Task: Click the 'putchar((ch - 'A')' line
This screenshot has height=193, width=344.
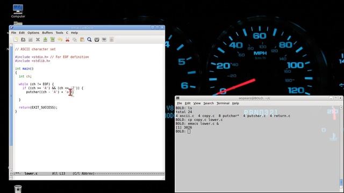Action: [50, 92]
